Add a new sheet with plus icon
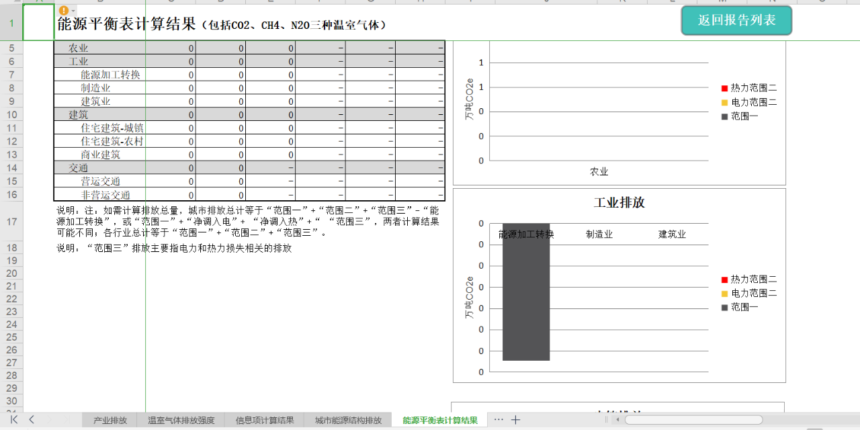This screenshot has height=430, width=860. pyautogui.click(x=515, y=420)
